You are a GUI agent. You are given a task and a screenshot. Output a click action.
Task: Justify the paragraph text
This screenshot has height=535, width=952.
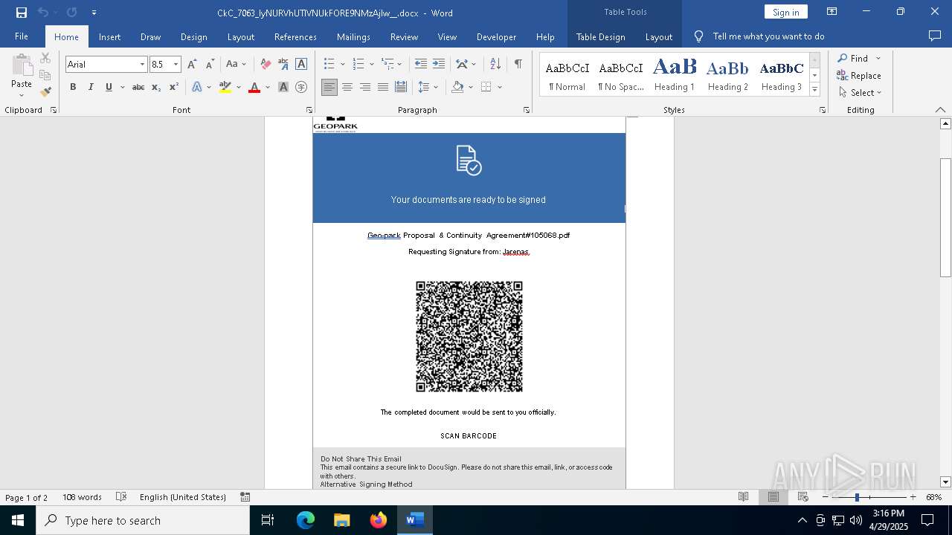coord(383,87)
